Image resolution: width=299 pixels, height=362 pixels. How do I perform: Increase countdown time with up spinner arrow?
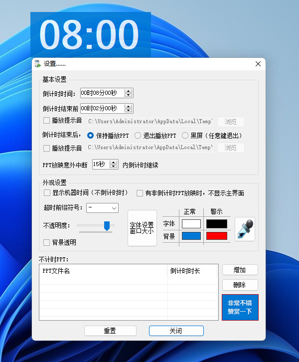click(129, 91)
